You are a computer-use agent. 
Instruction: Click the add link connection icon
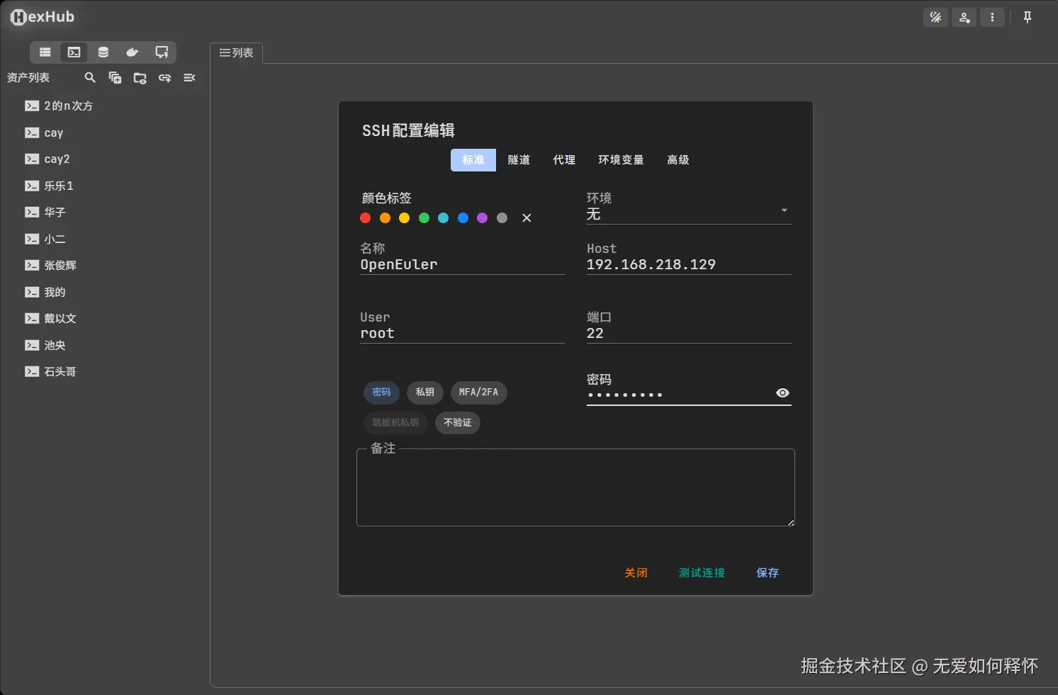164,78
